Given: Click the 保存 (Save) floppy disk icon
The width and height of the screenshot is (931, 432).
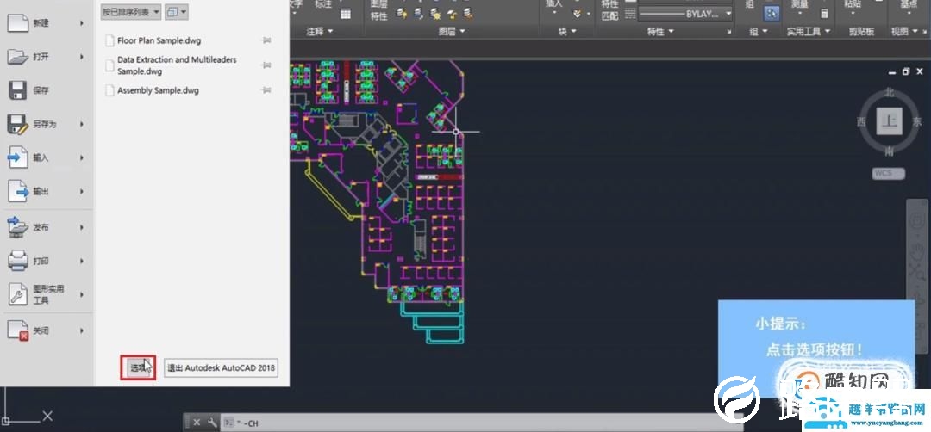Looking at the screenshot, I should (19, 90).
